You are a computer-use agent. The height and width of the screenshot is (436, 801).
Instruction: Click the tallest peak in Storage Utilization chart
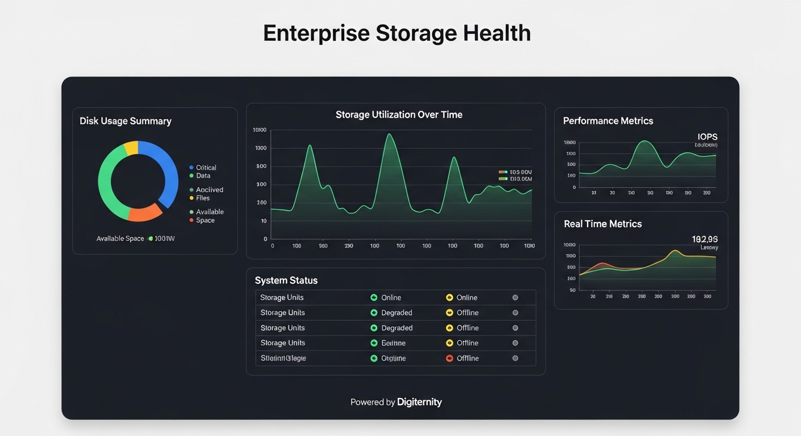389,135
